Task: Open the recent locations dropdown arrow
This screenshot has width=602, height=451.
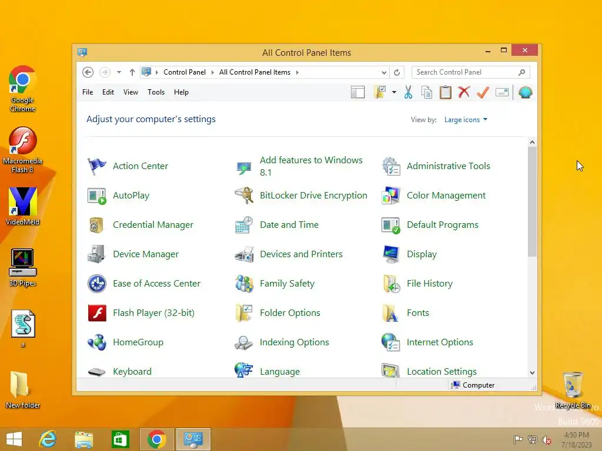Action: [x=119, y=72]
